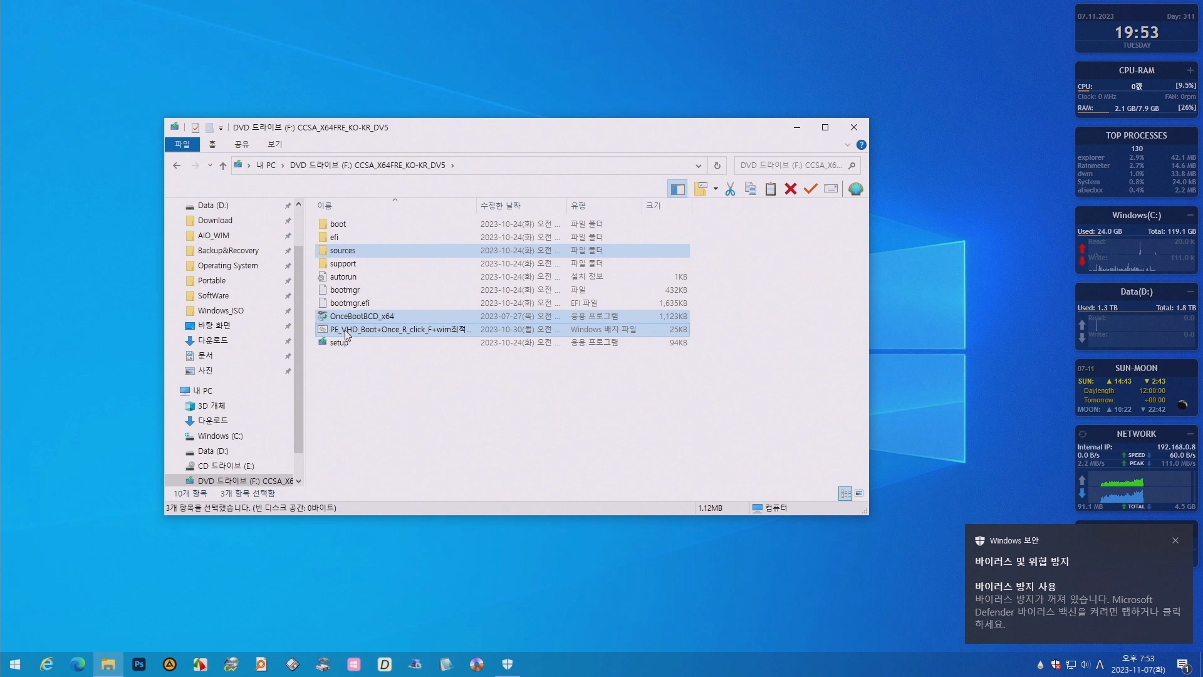The image size is (1203, 677).
Task: Open the 공유 ribbon tab
Action: click(242, 145)
